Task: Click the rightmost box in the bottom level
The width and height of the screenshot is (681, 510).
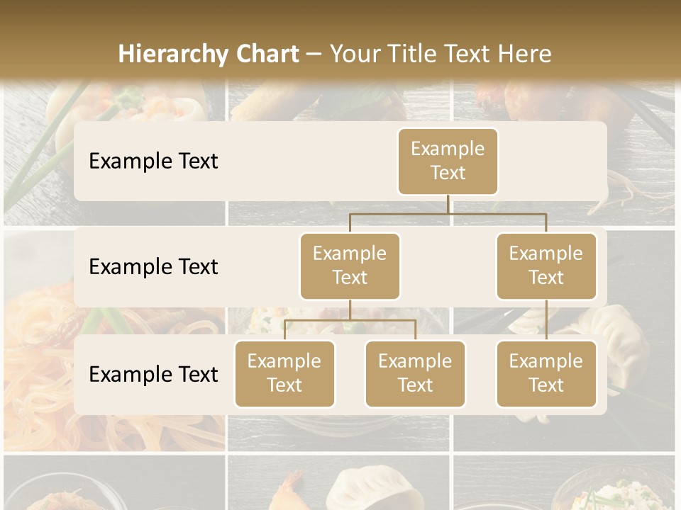Action: [546, 373]
